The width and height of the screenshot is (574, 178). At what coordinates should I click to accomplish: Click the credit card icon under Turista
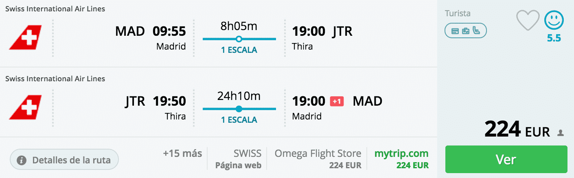tap(455, 30)
